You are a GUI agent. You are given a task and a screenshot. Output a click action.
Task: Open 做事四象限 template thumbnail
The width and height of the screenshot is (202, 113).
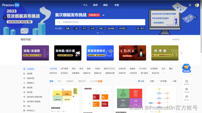click(65, 96)
